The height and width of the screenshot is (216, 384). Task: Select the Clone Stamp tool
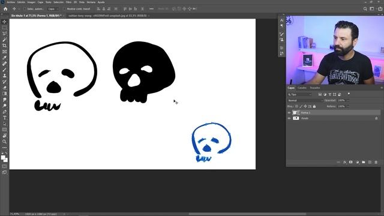[x=4, y=76]
